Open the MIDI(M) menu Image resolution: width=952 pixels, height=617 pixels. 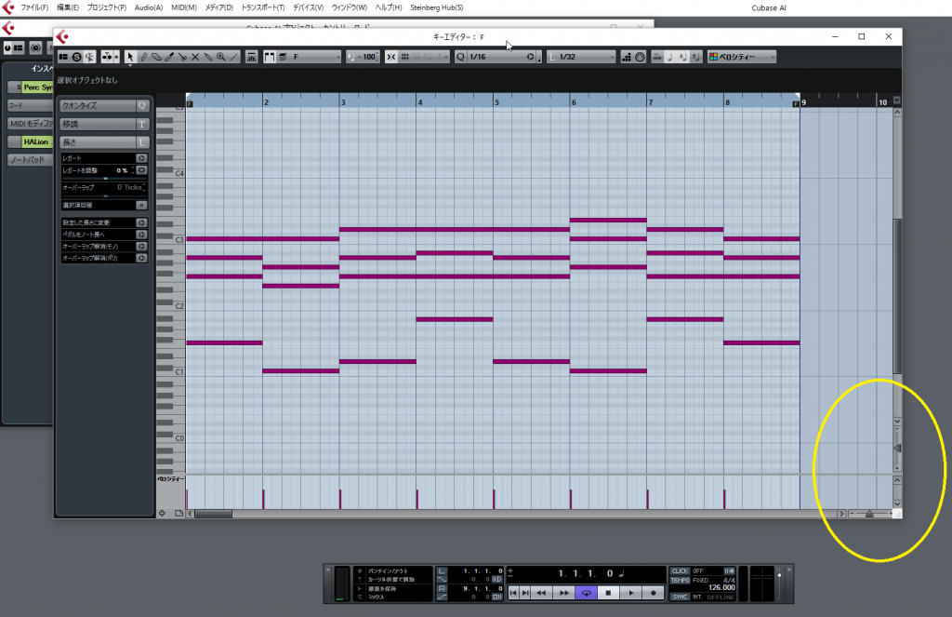click(184, 7)
